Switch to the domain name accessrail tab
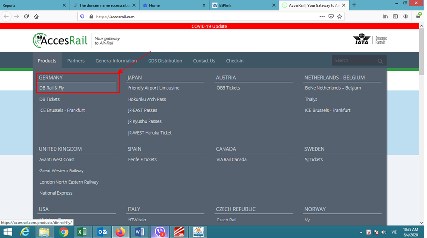 (x=105, y=5)
